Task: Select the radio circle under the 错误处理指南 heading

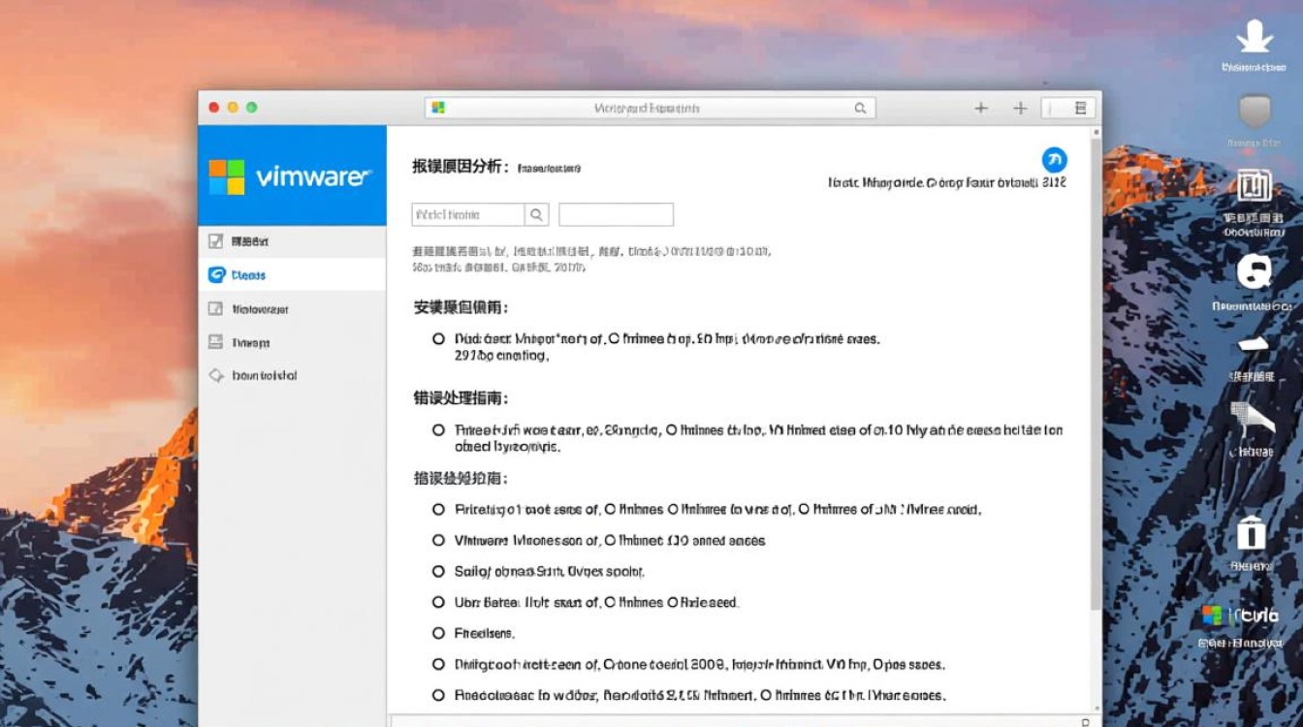Action: tap(439, 429)
